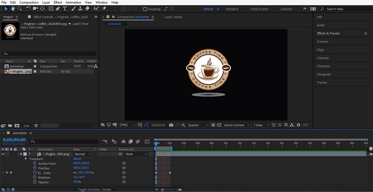Select the Hand tool in the toolbar
This screenshot has width=373, height=192.
tap(13, 8)
